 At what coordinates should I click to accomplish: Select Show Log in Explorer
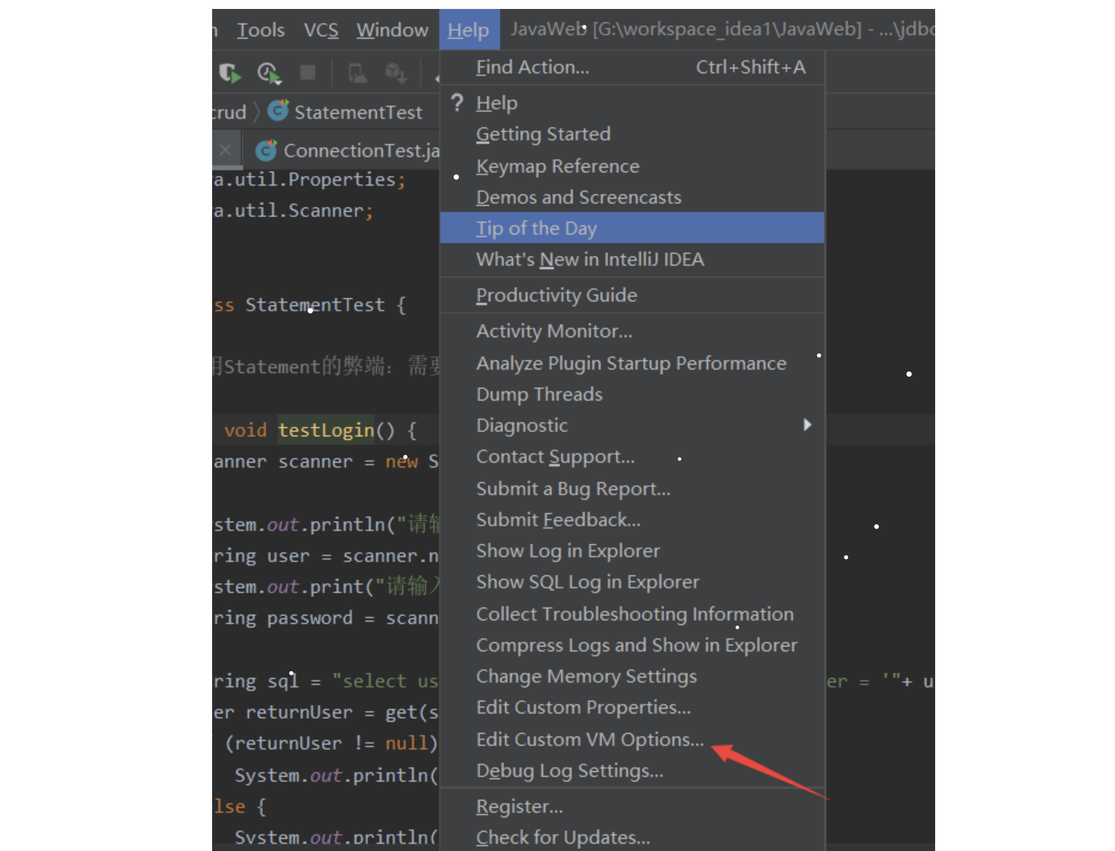632,550
